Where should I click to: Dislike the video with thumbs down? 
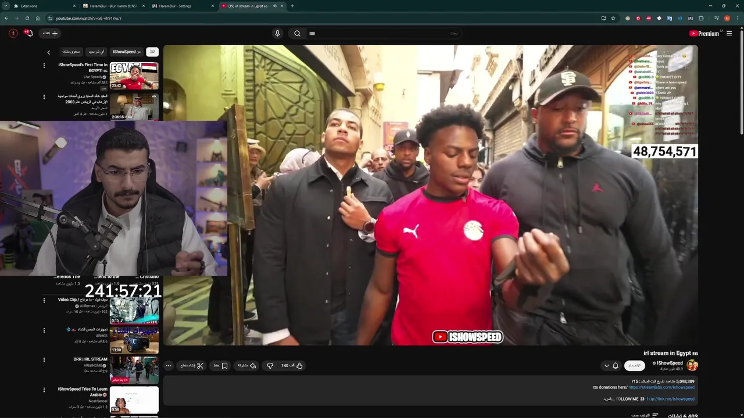click(270, 366)
